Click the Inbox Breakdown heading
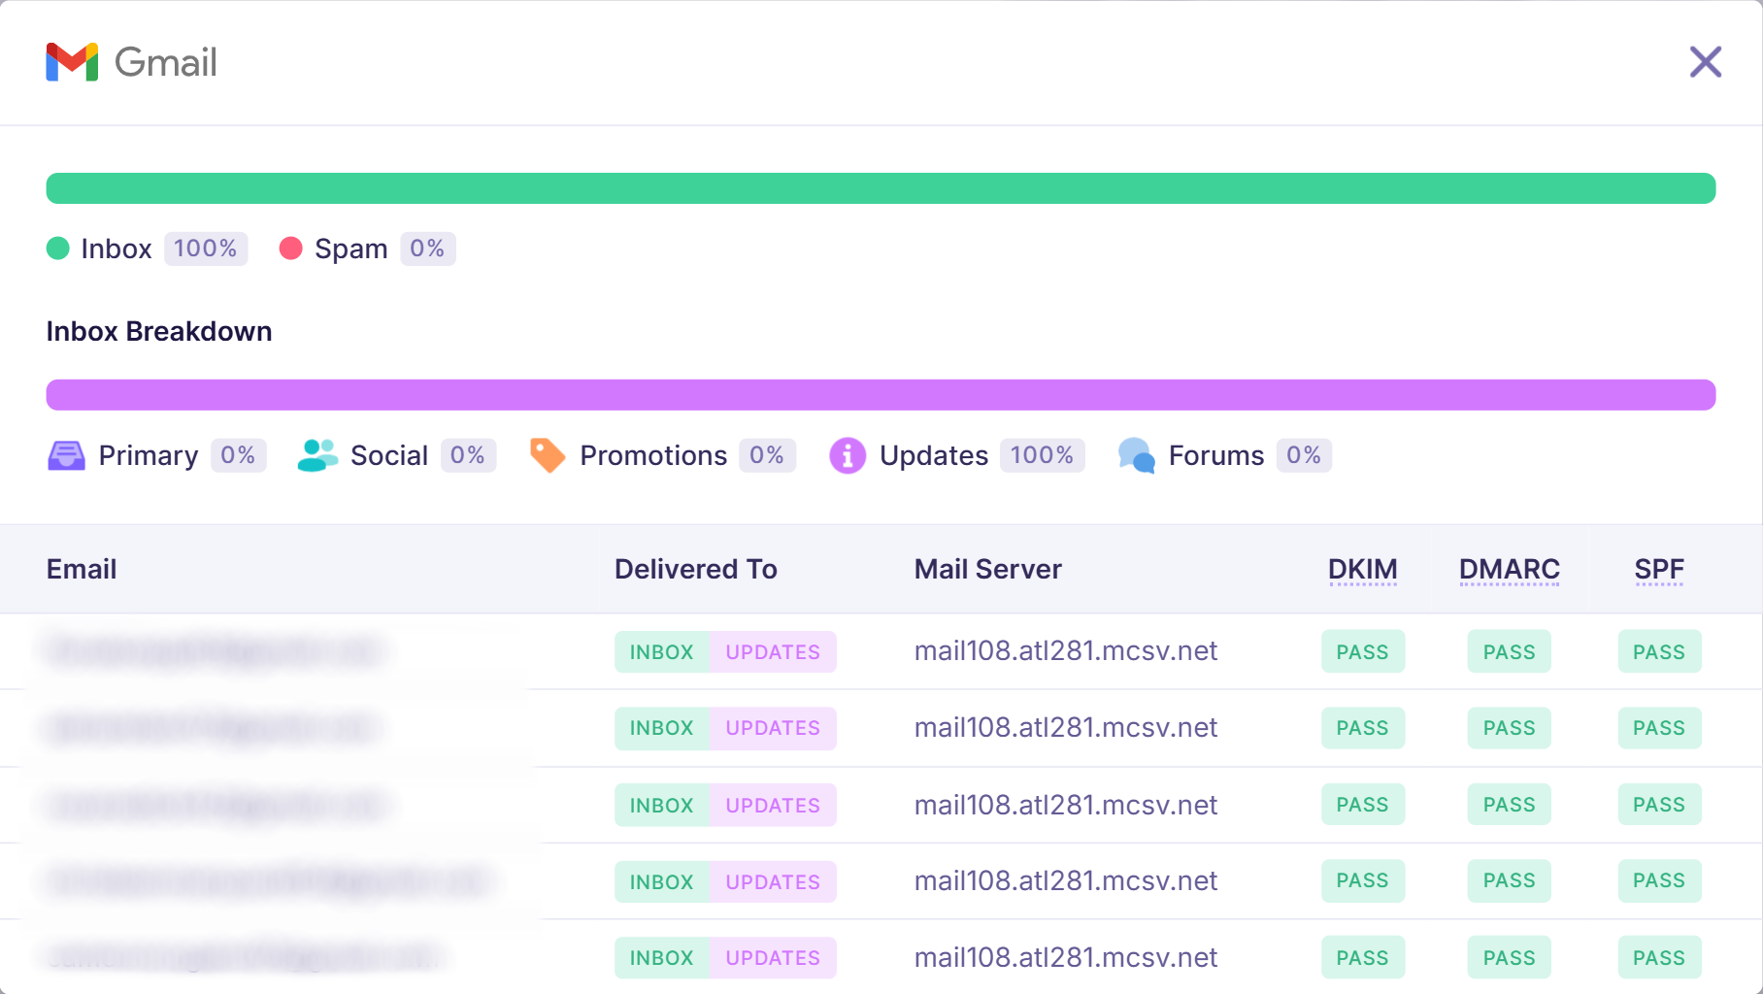Viewport: 1763px width, 994px height. click(x=159, y=332)
